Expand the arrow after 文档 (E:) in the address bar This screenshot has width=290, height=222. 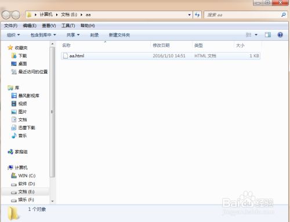point(81,14)
